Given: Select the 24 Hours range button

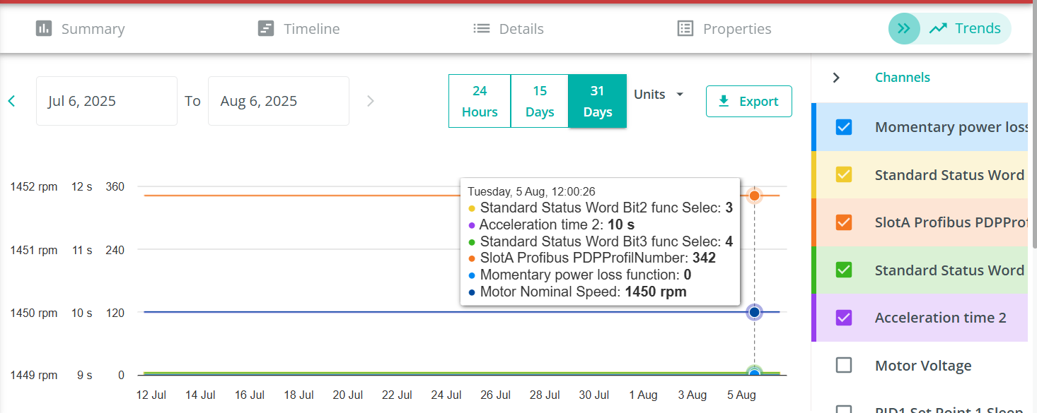Looking at the screenshot, I should pyautogui.click(x=480, y=101).
